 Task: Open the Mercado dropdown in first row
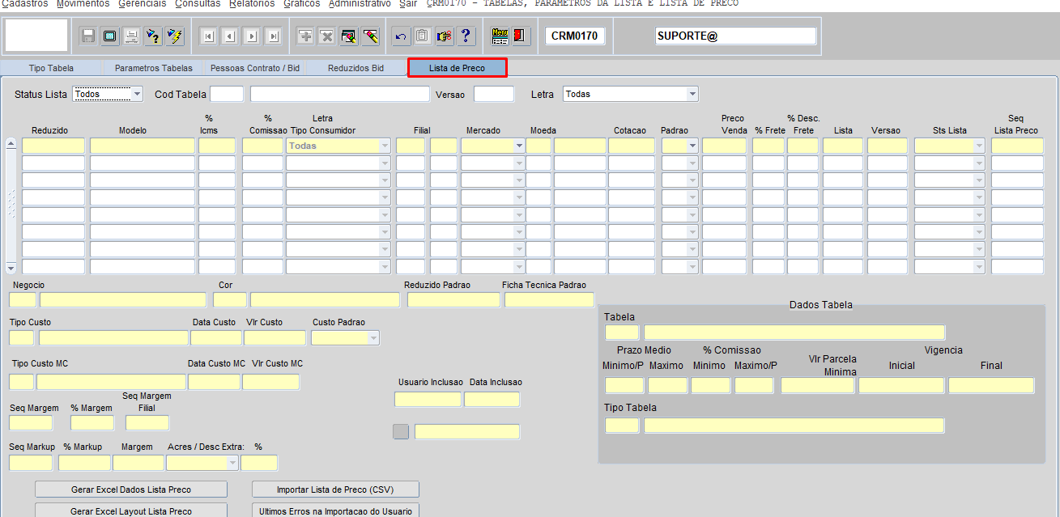tap(519, 146)
